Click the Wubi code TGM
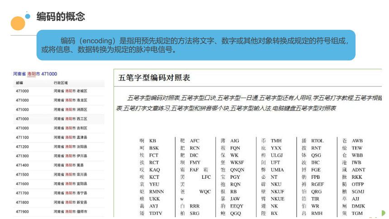This screenshot has height=219, width=389. 357,213
